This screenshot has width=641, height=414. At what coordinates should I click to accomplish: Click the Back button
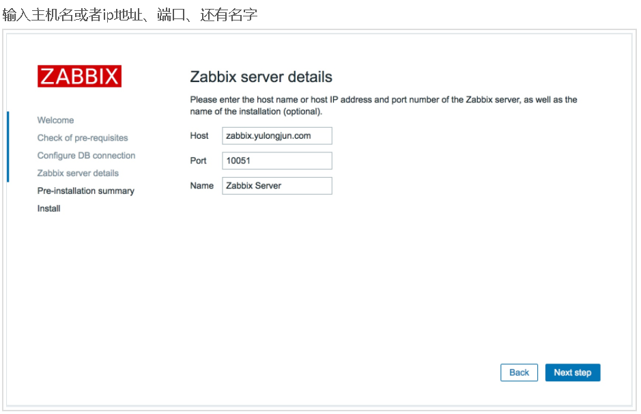(519, 372)
